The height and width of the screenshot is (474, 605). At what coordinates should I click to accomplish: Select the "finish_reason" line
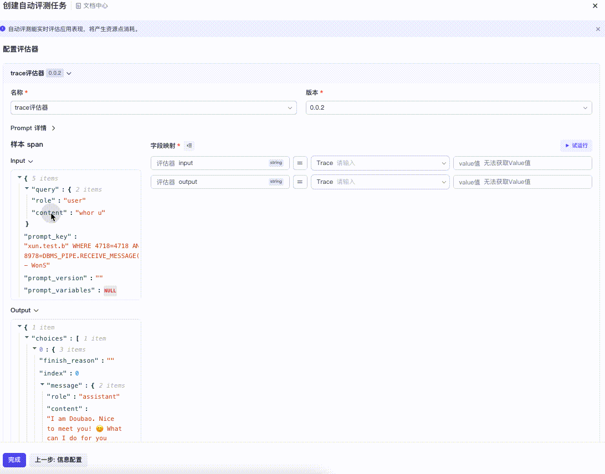(77, 360)
